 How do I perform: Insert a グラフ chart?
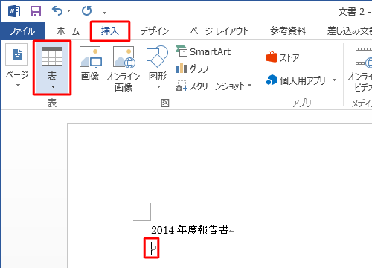[x=192, y=68]
